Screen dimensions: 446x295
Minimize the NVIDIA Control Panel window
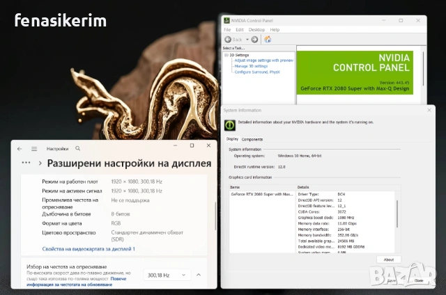tap(384, 20)
